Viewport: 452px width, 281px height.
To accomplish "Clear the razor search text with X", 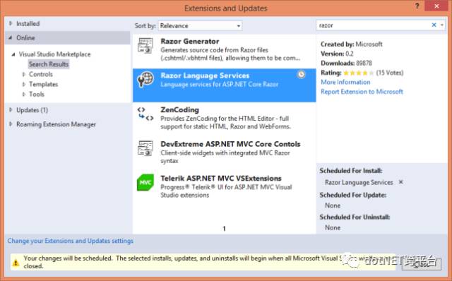I will (434, 25).
